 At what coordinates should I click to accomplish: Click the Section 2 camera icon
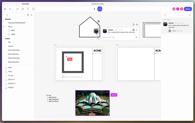6,84
